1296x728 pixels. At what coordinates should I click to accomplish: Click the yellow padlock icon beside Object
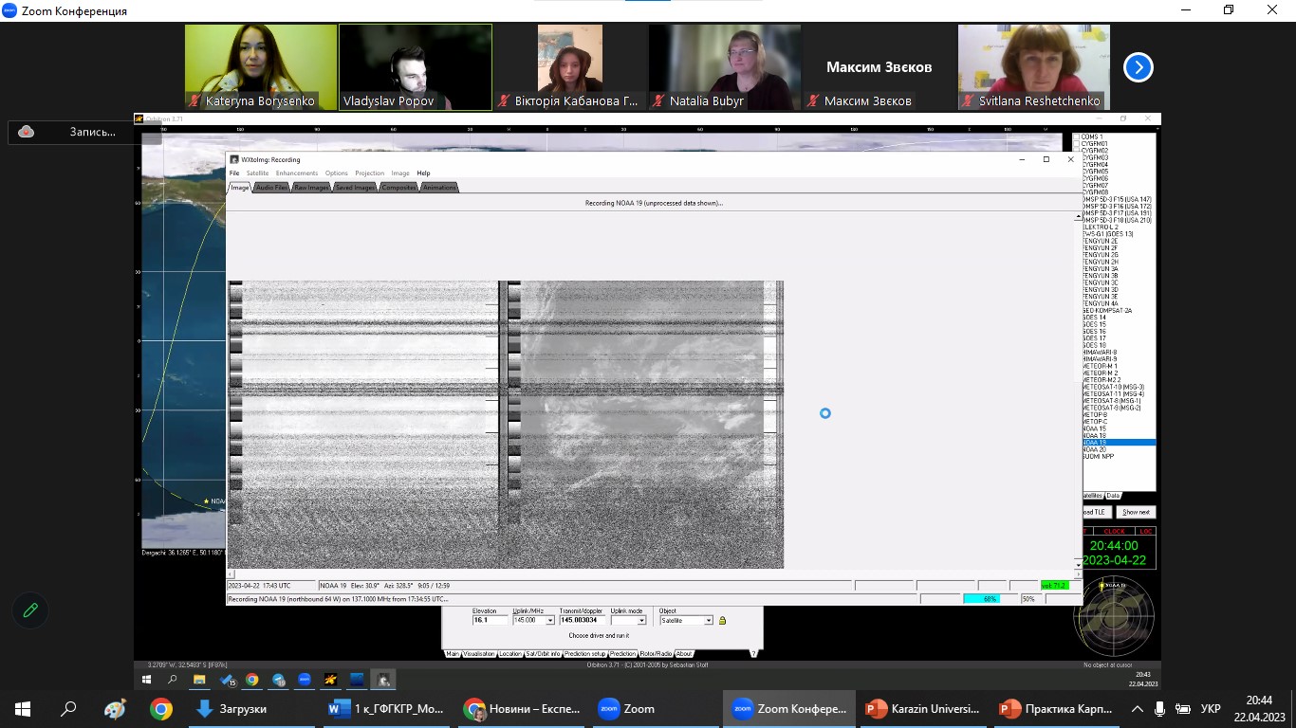pyautogui.click(x=722, y=621)
